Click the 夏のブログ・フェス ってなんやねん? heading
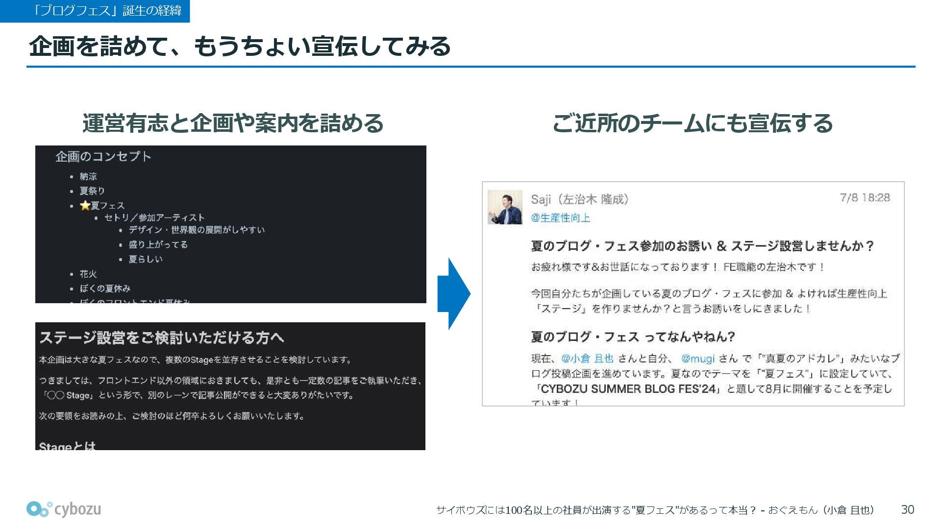 click(633, 337)
